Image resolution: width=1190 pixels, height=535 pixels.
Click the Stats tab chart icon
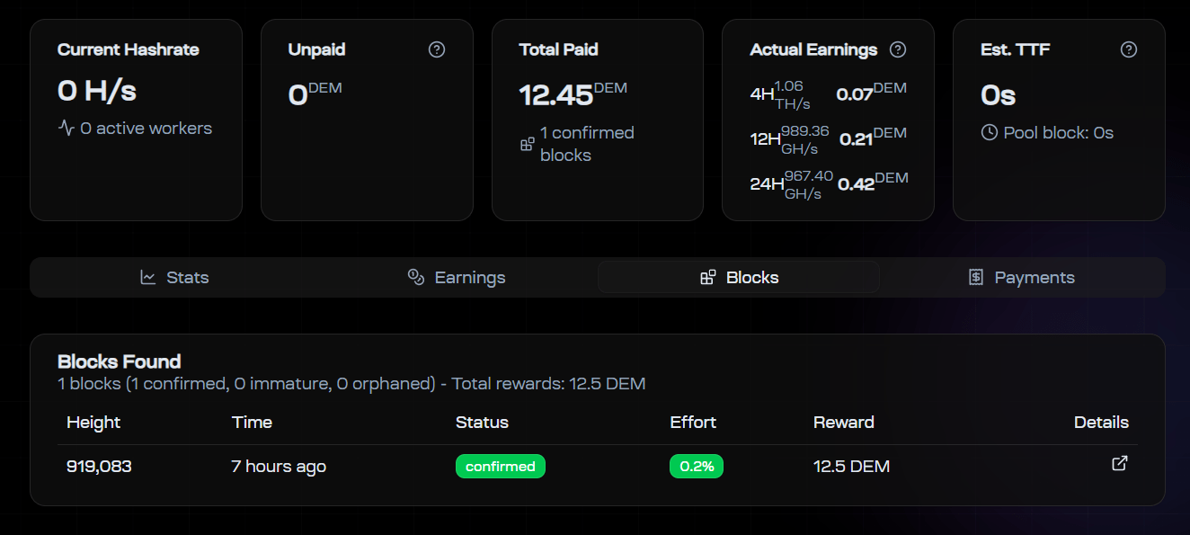(x=148, y=277)
